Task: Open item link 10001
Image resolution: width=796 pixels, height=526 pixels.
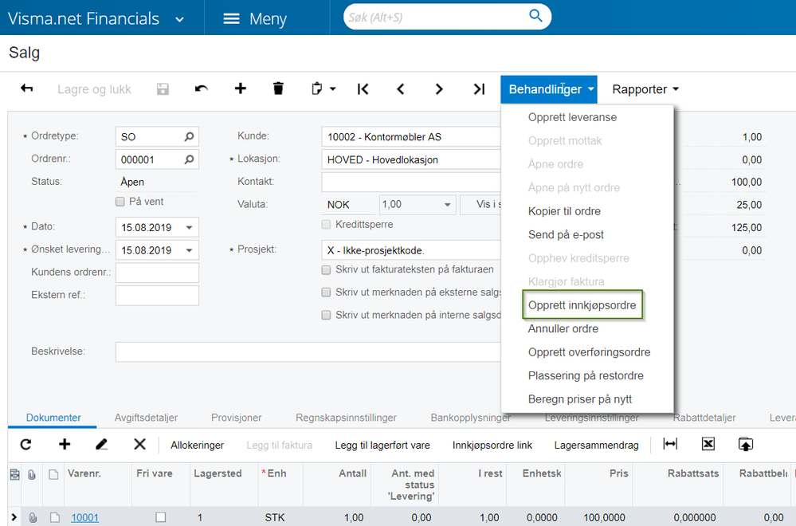Action: point(84,517)
